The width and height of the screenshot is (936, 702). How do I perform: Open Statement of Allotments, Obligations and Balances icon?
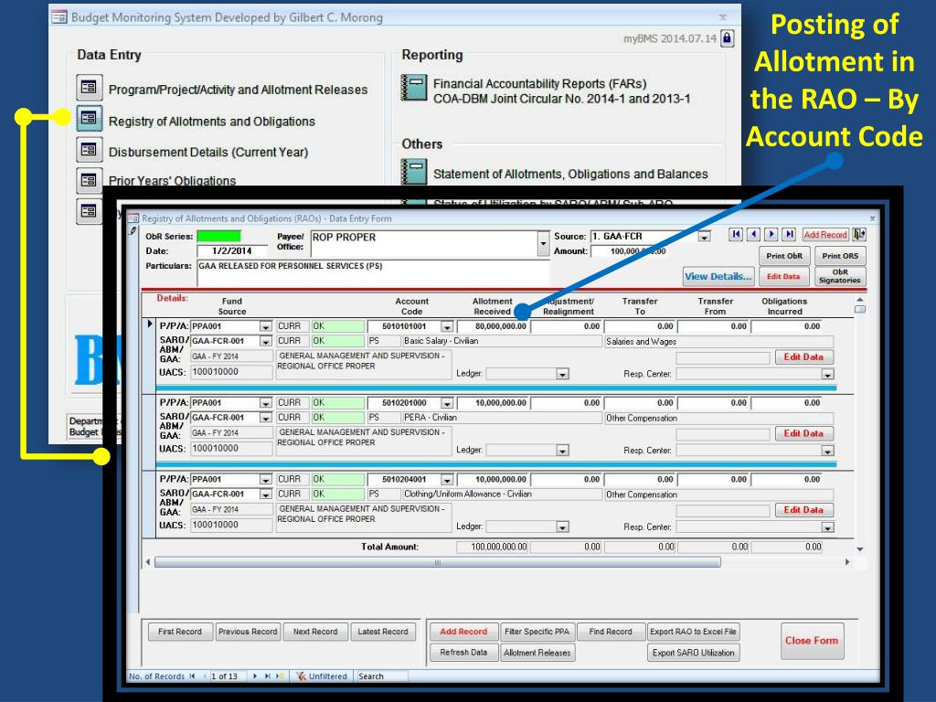414,171
